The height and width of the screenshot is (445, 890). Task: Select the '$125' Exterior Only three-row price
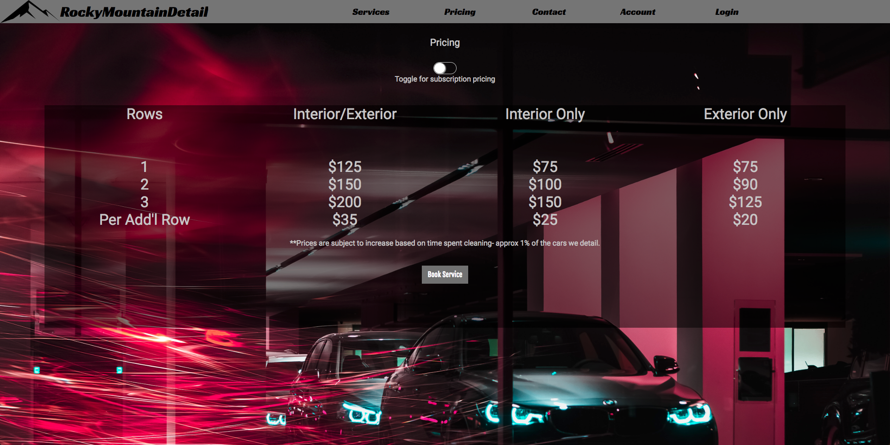(x=745, y=202)
